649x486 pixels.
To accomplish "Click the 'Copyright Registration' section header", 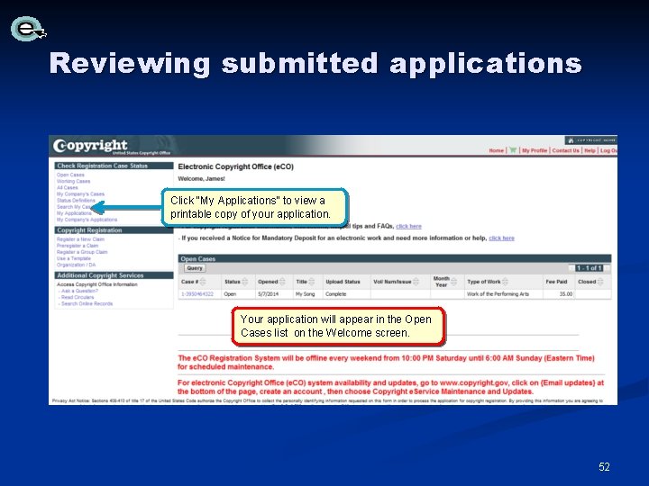I will point(114,230).
